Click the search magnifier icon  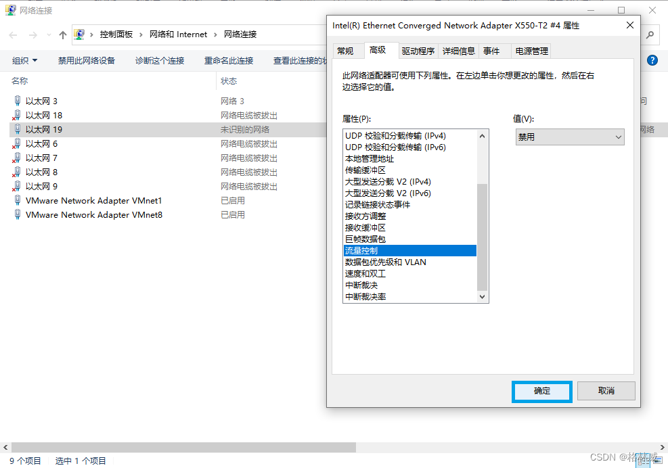(x=650, y=35)
